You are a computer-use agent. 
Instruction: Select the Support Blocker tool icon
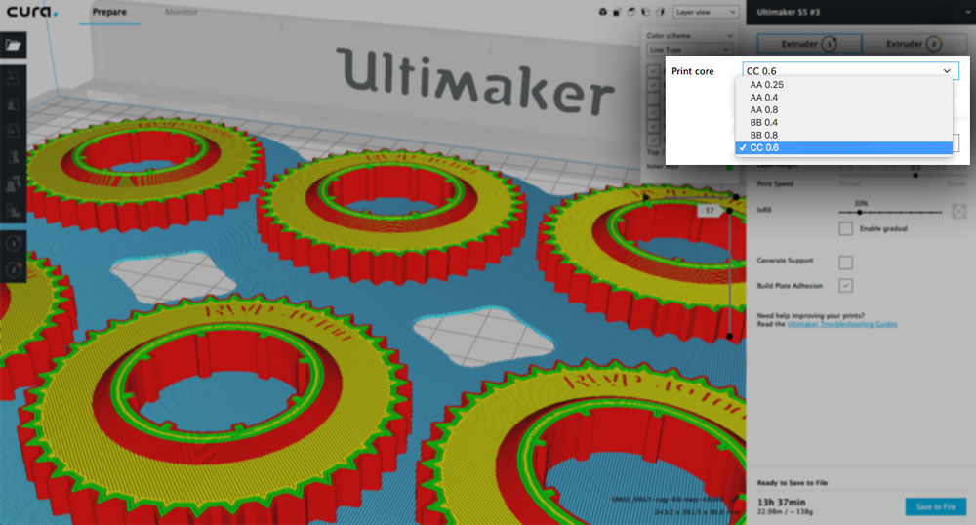(x=16, y=209)
